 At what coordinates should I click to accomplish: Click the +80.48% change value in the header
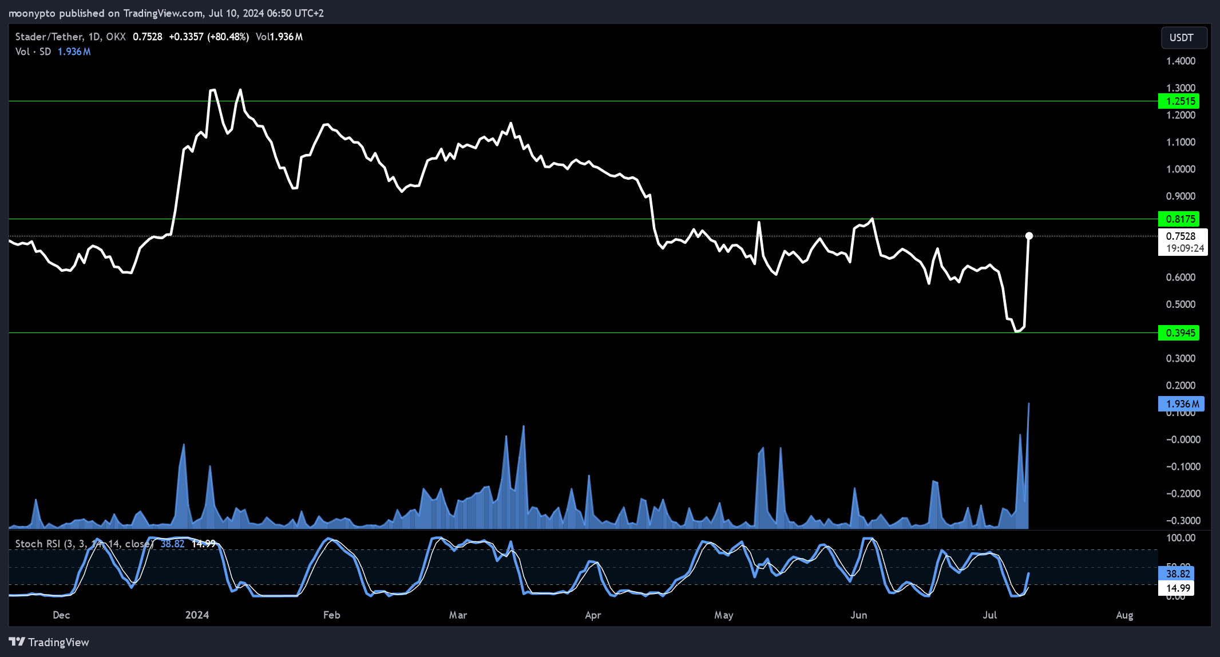click(x=228, y=37)
